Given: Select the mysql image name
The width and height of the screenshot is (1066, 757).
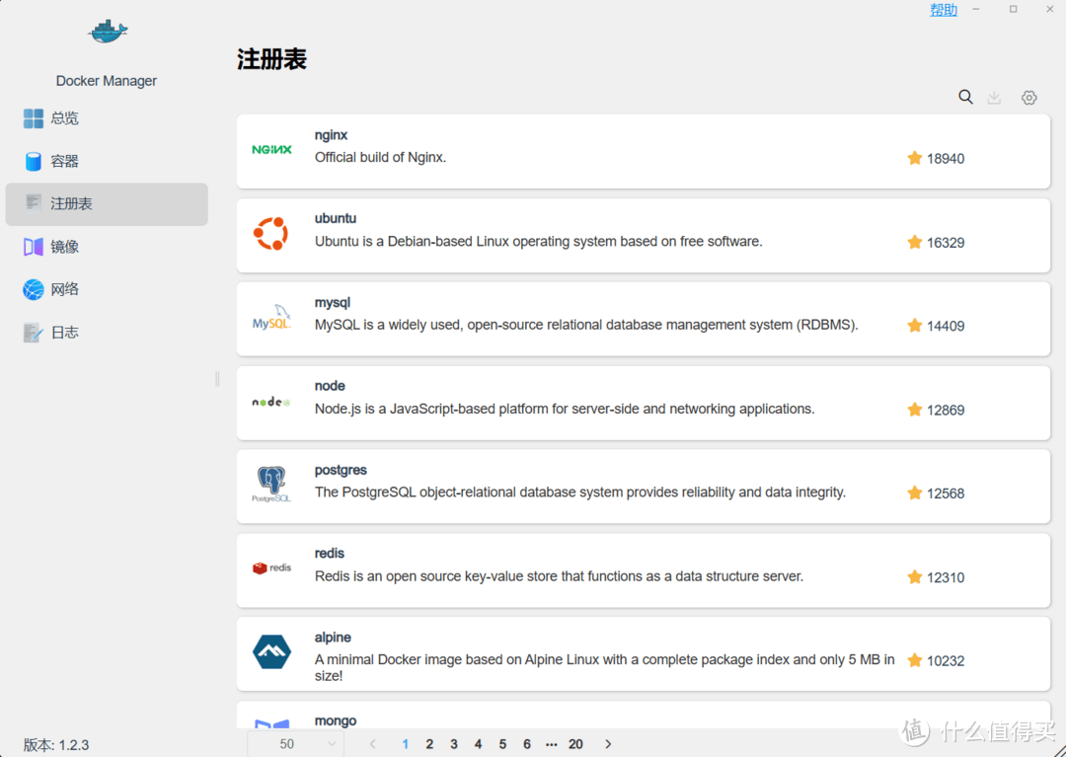Looking at the screenshot, I should [333, 302].
